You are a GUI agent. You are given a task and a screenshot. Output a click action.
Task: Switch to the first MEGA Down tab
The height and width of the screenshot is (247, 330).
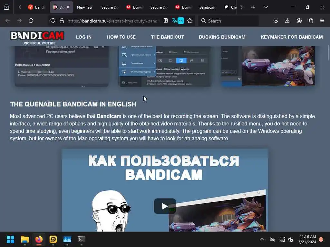click(x=134, y=7)
